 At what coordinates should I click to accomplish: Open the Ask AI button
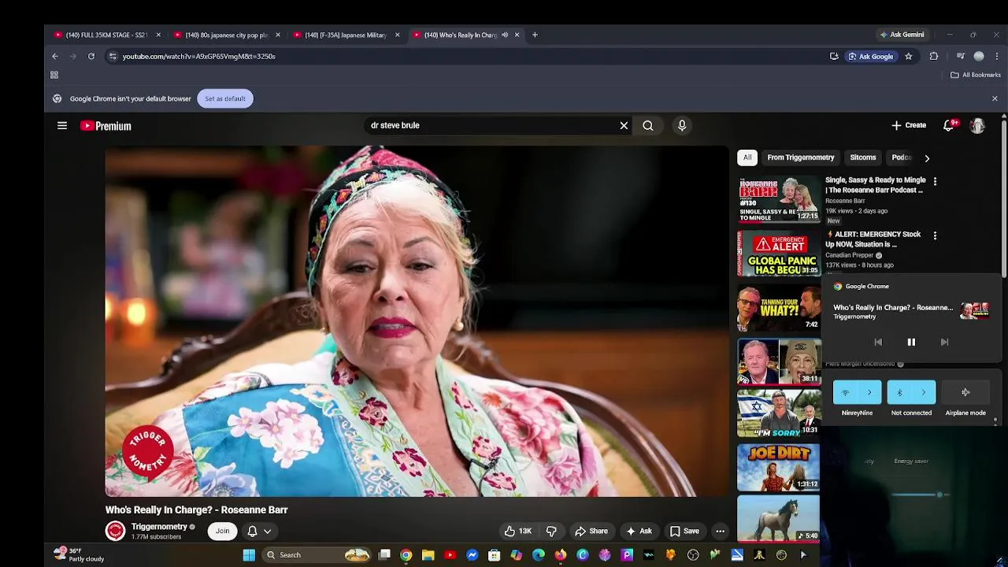(x=639, y=531)
